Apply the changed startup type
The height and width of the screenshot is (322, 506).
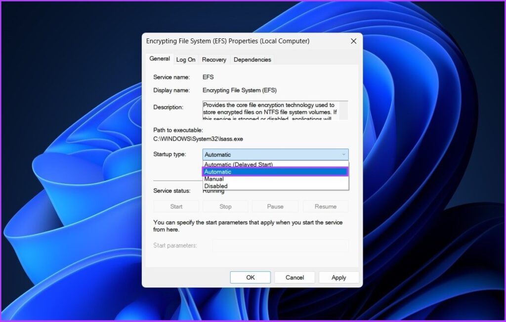tap(338, 277)
